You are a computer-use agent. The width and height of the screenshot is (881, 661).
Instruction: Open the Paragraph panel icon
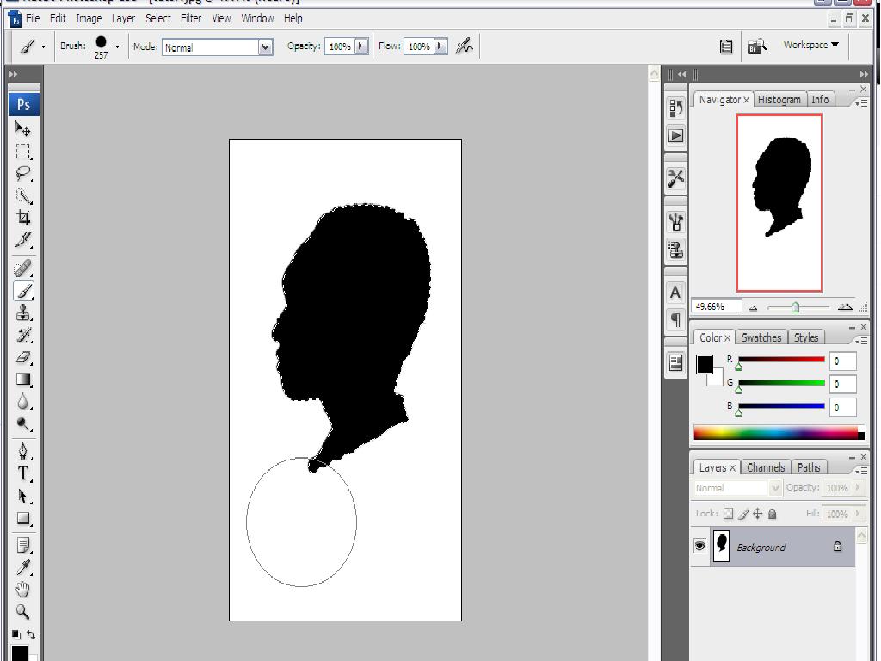click(x=676, y=320)
